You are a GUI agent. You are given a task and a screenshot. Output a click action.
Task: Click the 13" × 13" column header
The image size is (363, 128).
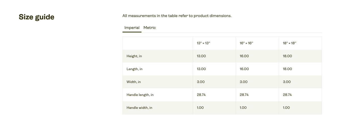[203, 43]
